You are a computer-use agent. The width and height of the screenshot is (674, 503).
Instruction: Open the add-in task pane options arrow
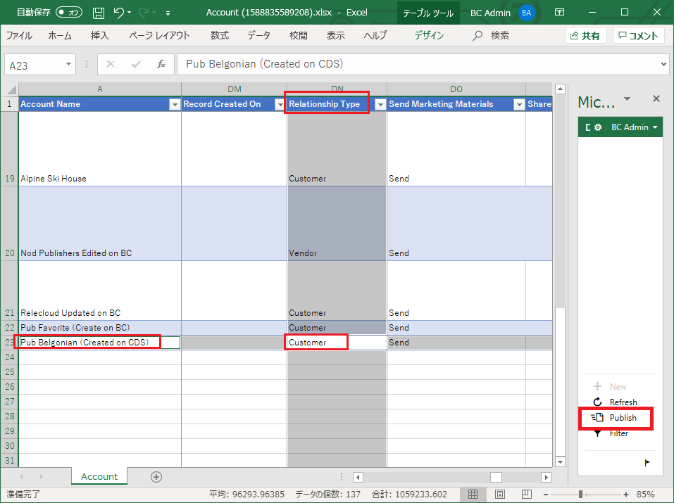(x=627, y=98)
